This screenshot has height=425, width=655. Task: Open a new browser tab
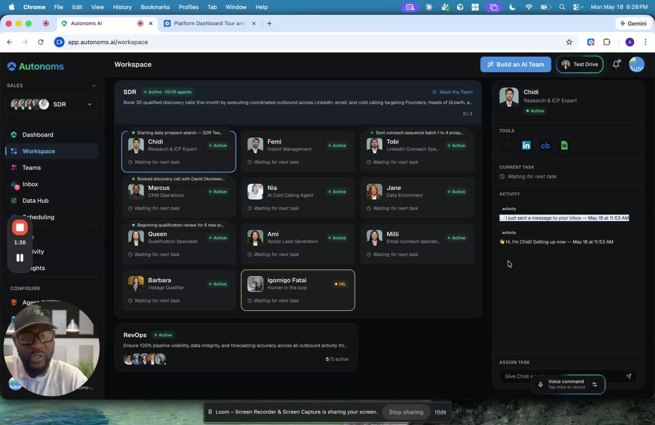tap(269, 23)
